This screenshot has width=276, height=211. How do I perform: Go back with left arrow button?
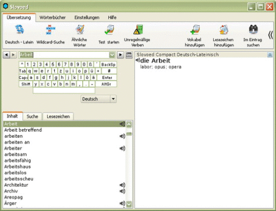coord(6,55)
